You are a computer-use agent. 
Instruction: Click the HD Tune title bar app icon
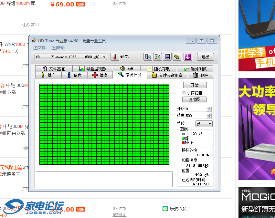[x=34, y=41]
